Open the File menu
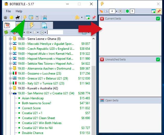 click(x=8, y=11)
